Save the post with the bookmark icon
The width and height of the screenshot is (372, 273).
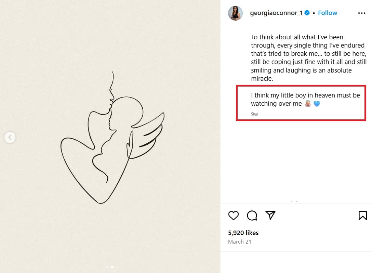[363, 216]
